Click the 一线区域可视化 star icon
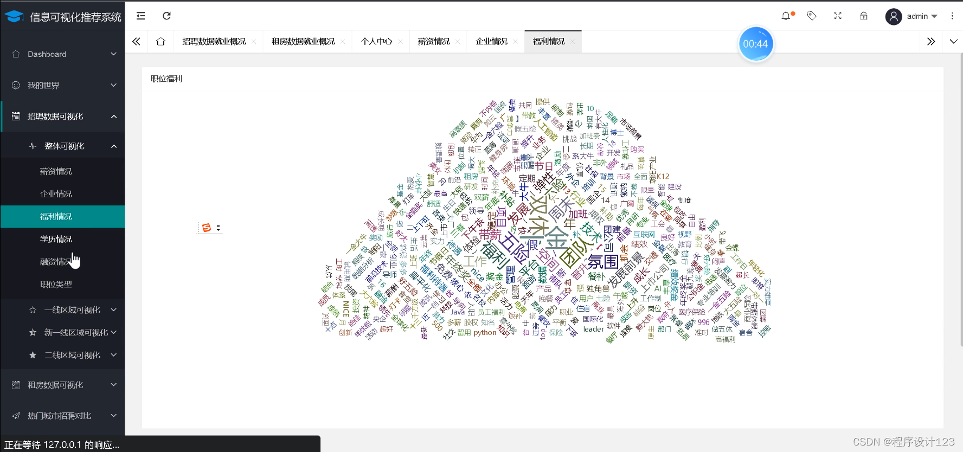Viewport: 963px width, 452px height. click(33, 310)
